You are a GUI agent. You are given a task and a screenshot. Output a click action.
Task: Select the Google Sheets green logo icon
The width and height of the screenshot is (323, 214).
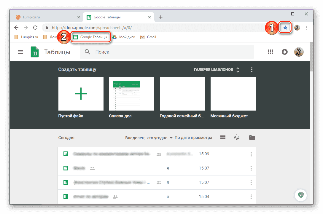coord(34,52)
